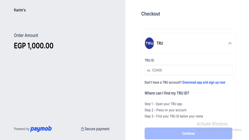249x140 pixels.
Task: Click the EGP 1,000.00 amount
Action: [34, 46]
